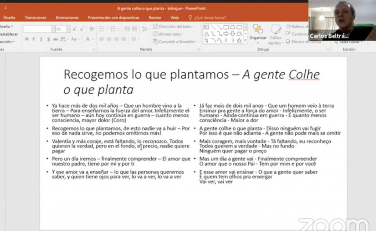Switch to the Animaciones tab

pos(67,18)
